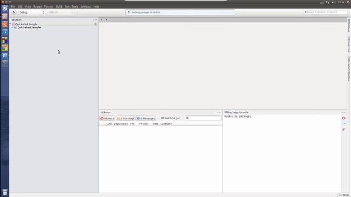Collapse the QuickstartSample solution node
The image size is (351, 197).
point(10,24)
